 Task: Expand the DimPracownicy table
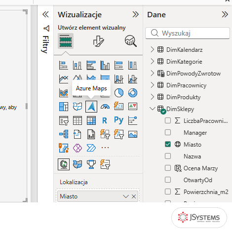tap(153, 85)
